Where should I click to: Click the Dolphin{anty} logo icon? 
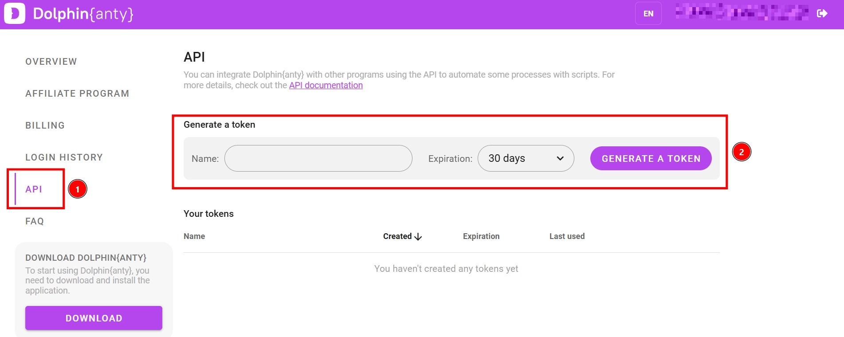[15, 13]
